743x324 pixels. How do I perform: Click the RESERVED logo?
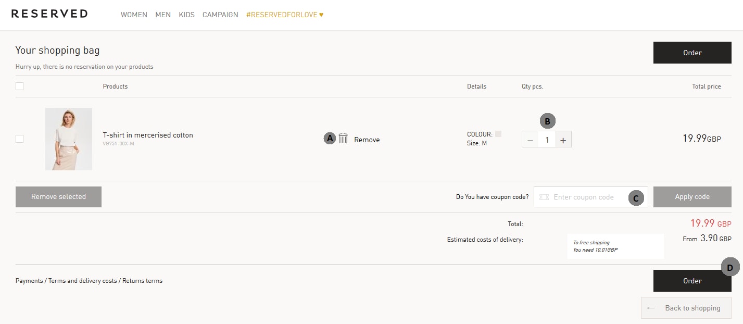coord(49,14)
